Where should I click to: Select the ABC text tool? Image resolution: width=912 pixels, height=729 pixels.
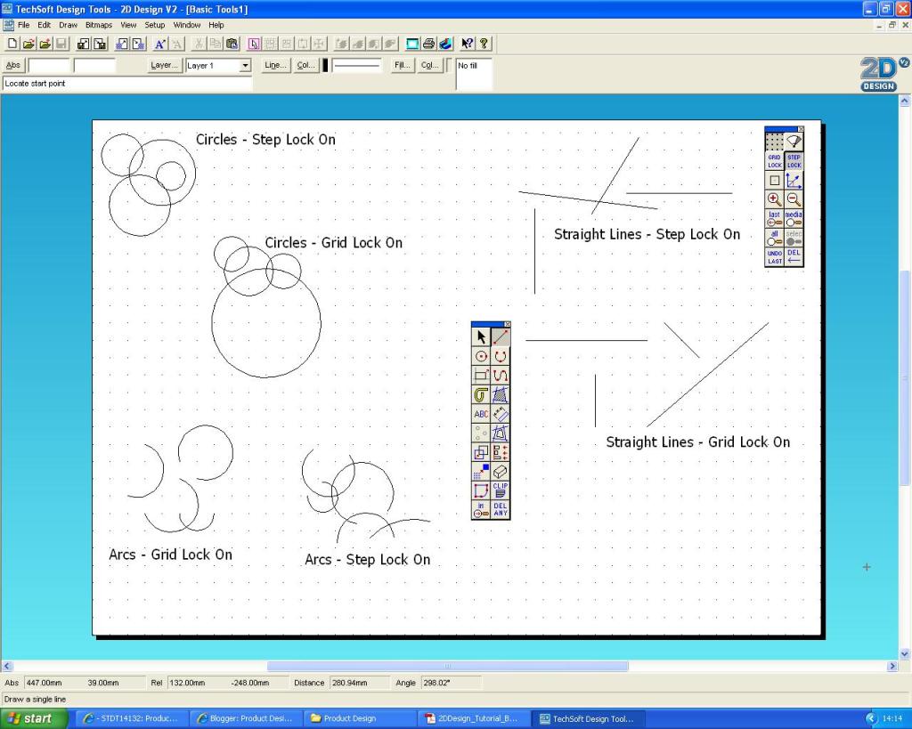coord(481,414)
